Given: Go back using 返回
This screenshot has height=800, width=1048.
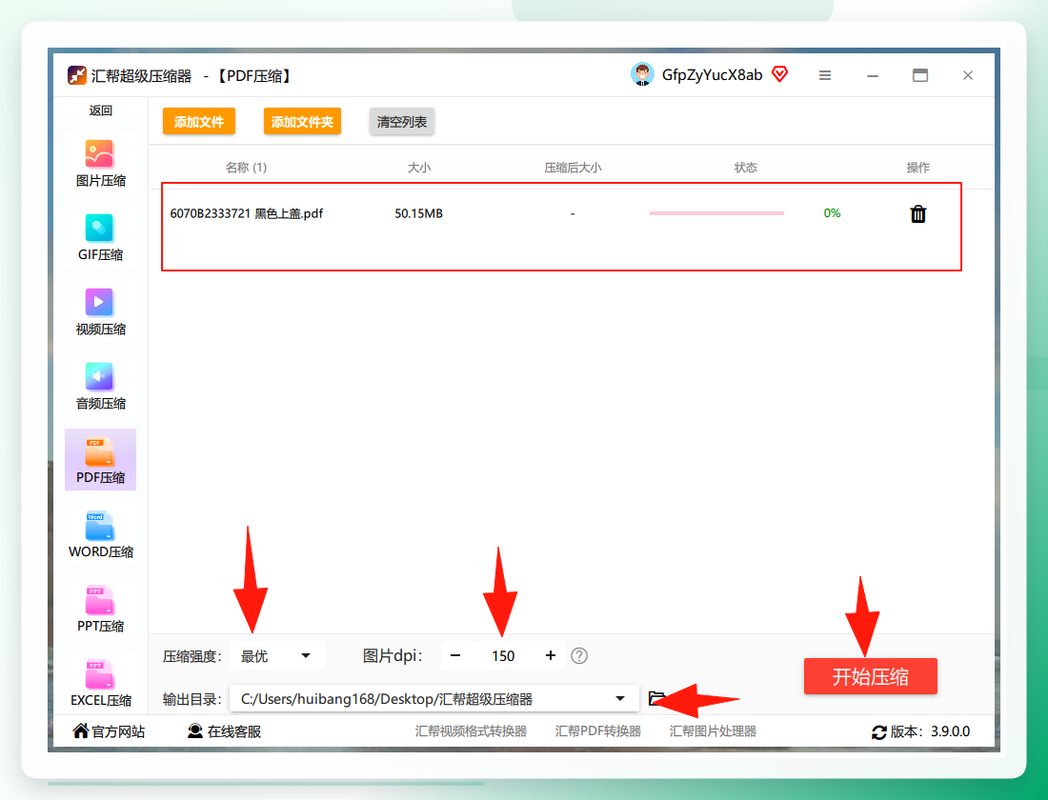Looking at the screenshot, I should [101, 110].
